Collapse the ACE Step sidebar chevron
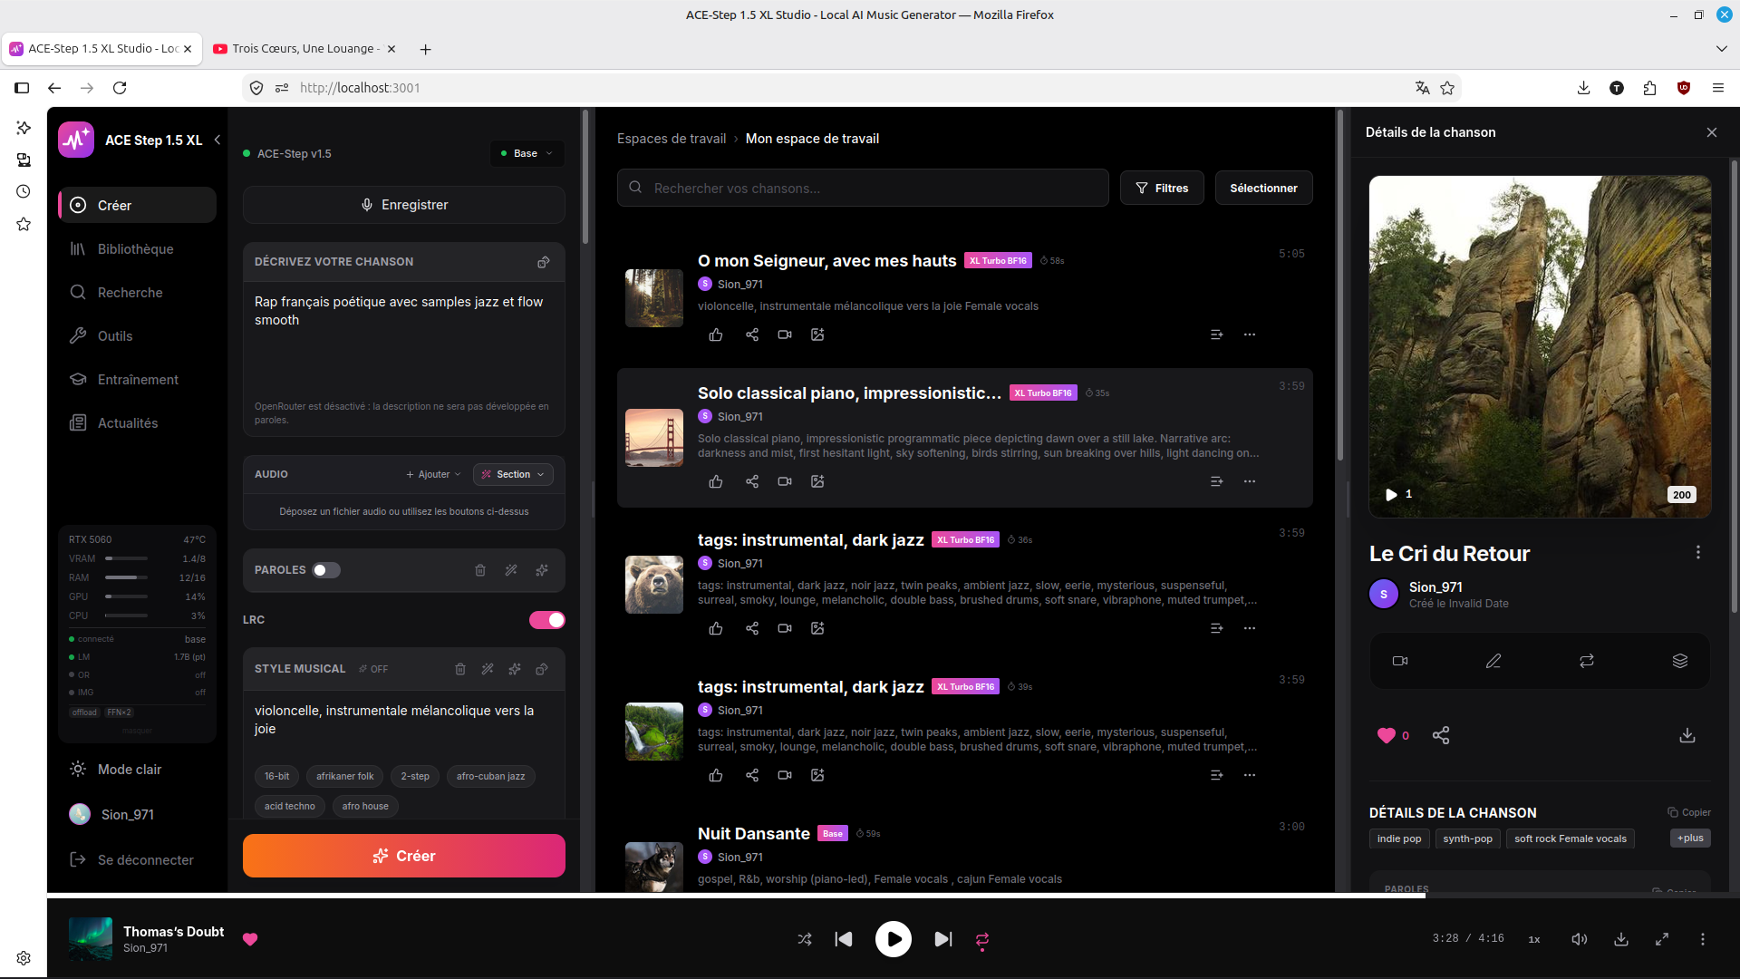1740x979 pixels. tap(217, 140)
